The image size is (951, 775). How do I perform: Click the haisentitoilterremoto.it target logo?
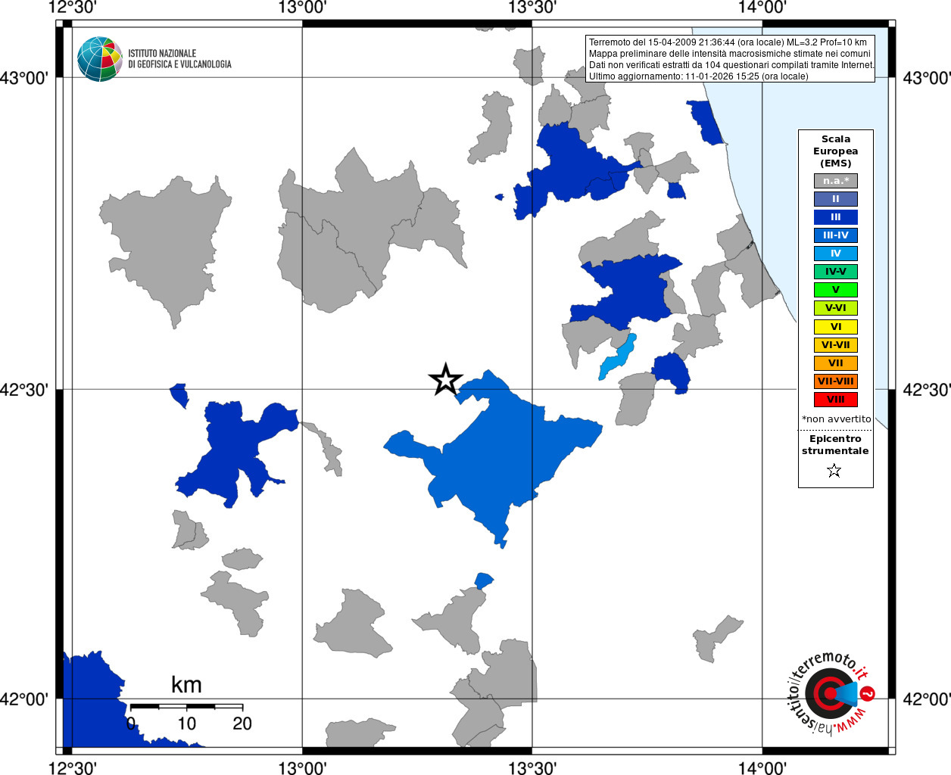(830, 693)
